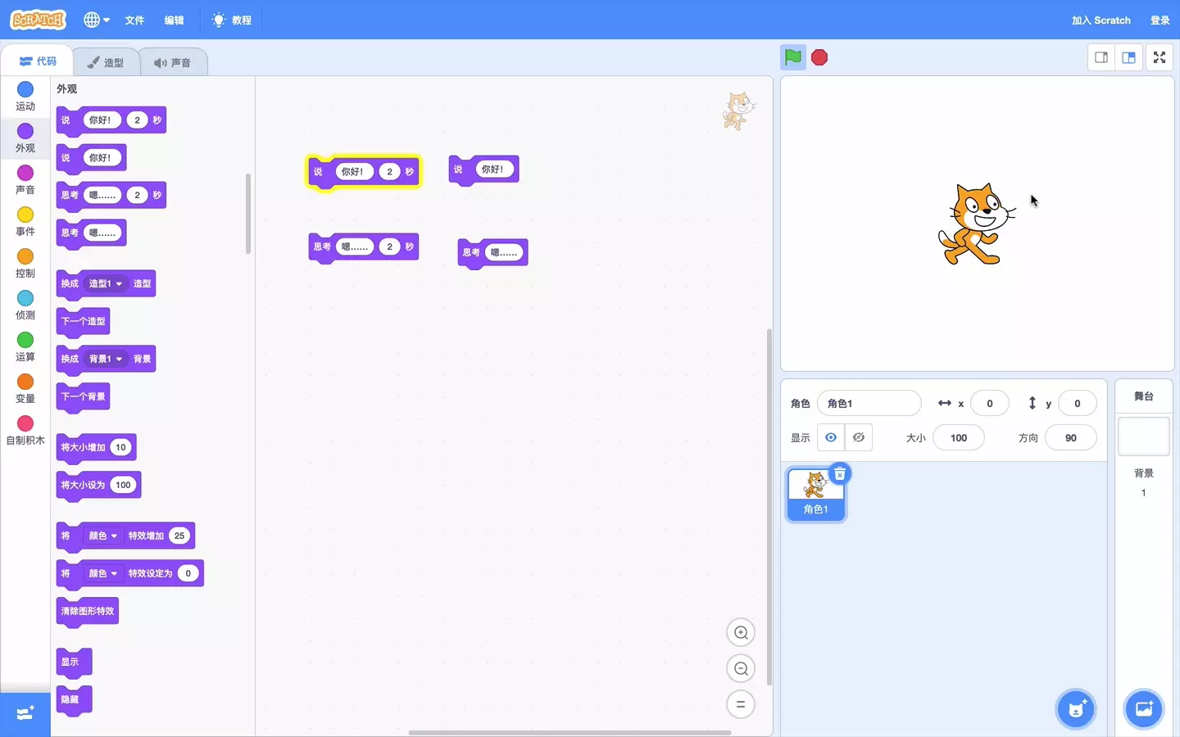Click the block palette vertical scrollbar
Viewport: 1180px width, 737px height.
(248, 213)
